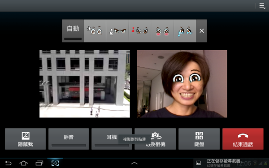
Task: Go to the home screen
Action: tap(24, 163)
